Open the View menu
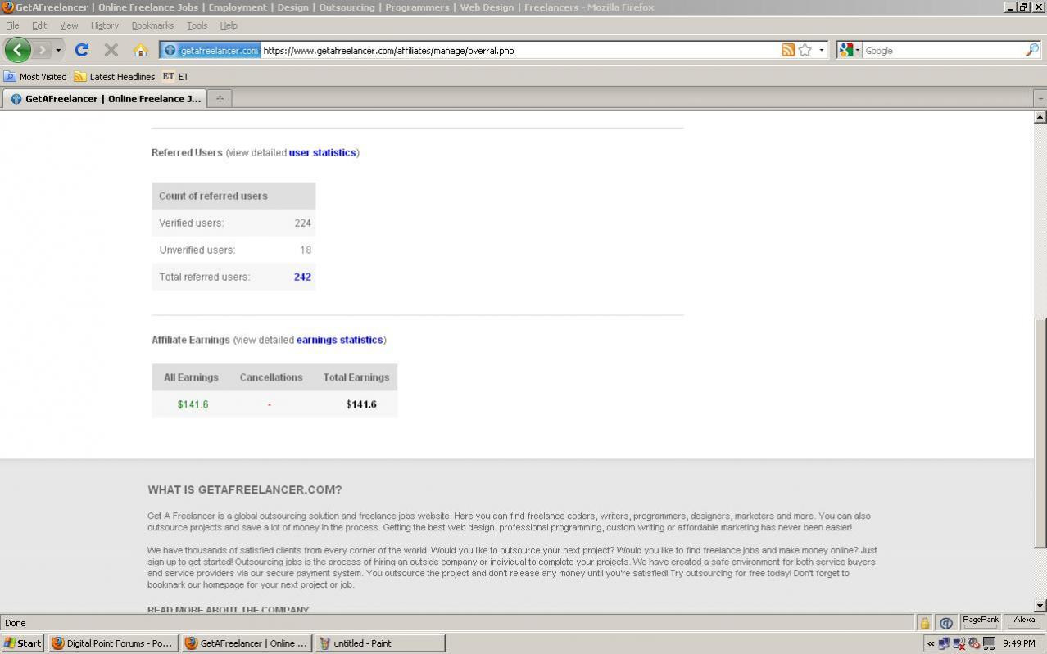This screenshot has width=1047, height=654. pos(69,25)
